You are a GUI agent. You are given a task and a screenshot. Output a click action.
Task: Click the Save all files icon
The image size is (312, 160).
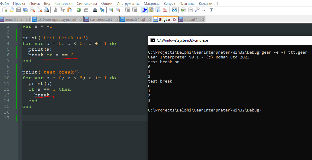(x=25, y=10)
